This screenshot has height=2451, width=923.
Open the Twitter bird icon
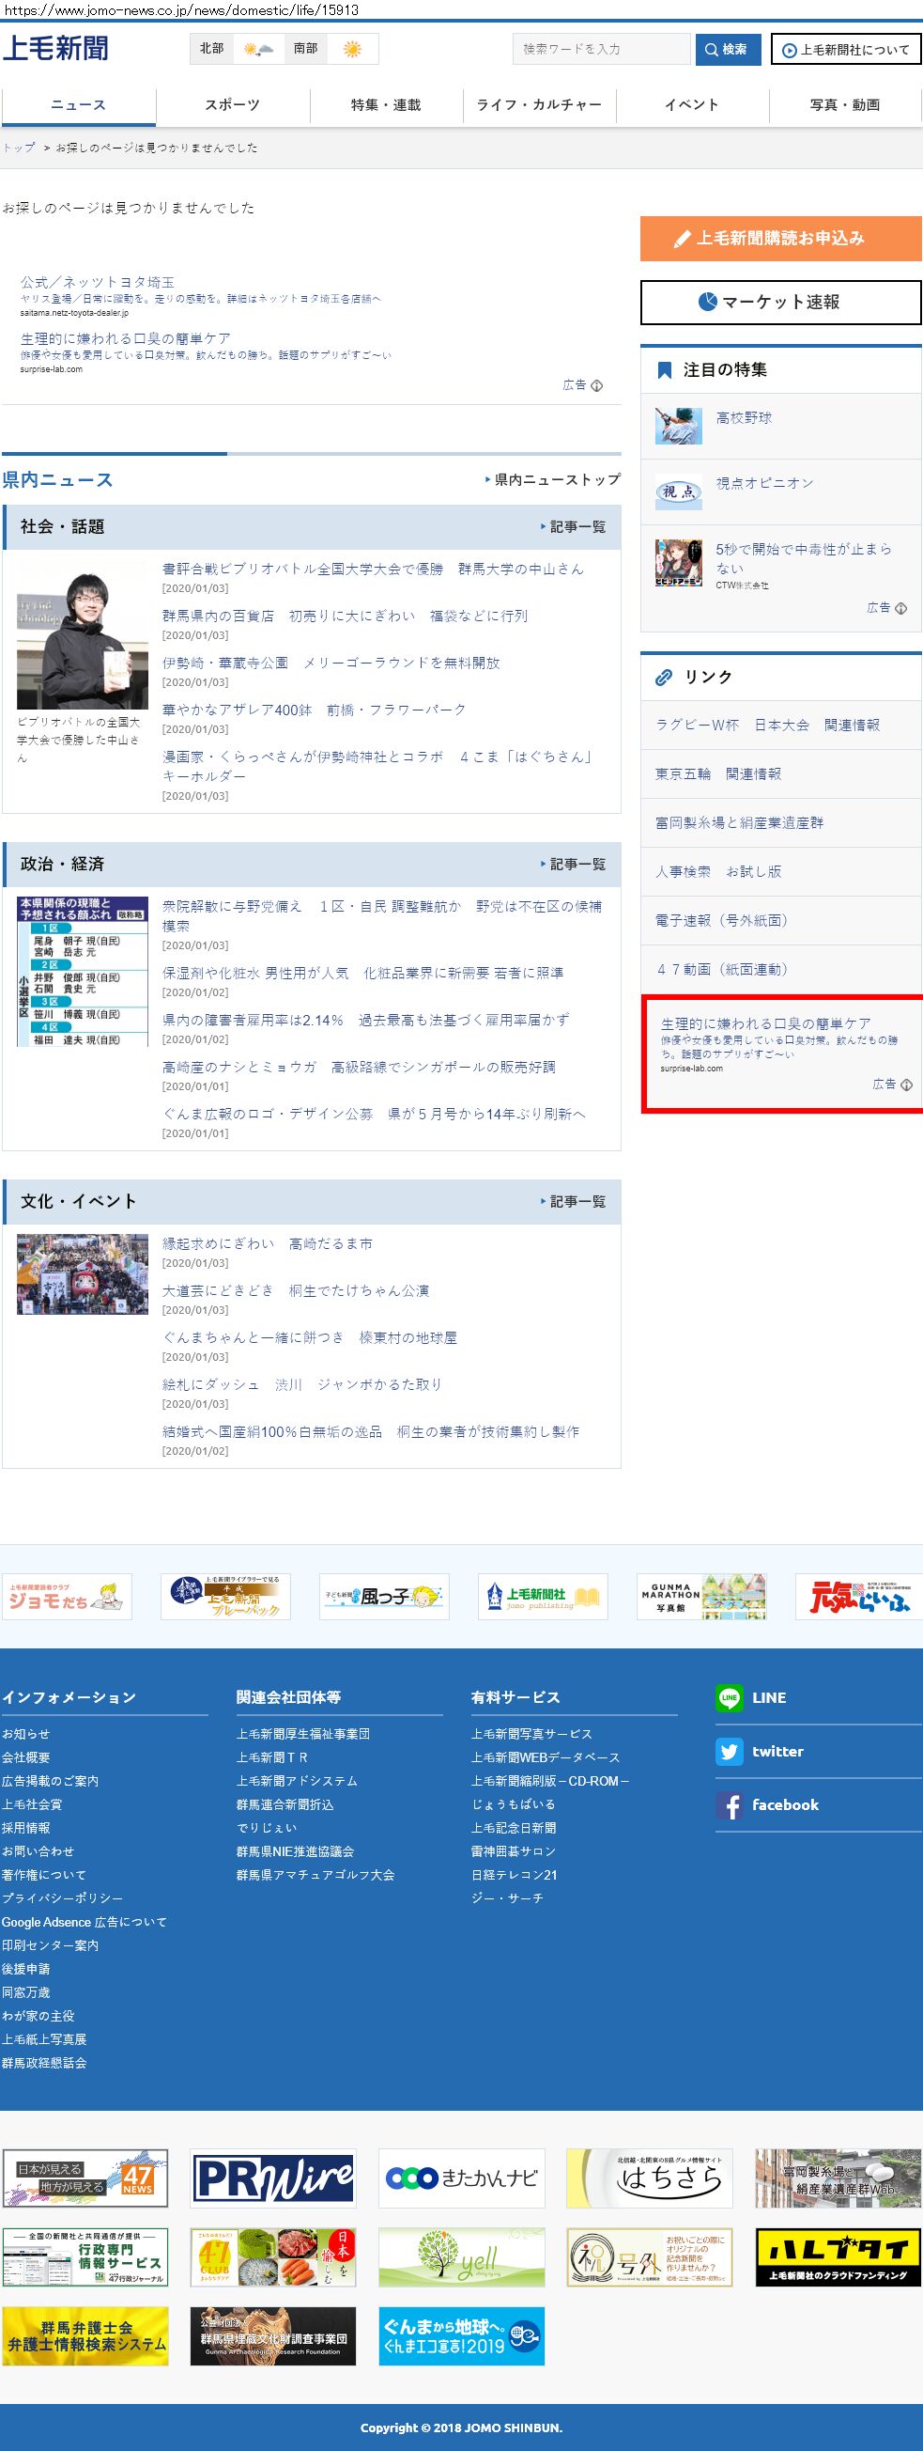tap(729, 1752)
